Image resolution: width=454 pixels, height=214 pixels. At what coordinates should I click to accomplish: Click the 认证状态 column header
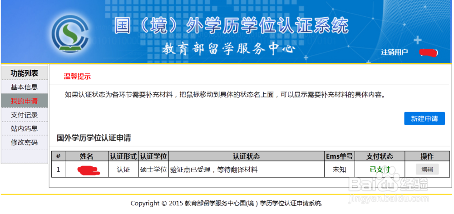tap(247, 156)
